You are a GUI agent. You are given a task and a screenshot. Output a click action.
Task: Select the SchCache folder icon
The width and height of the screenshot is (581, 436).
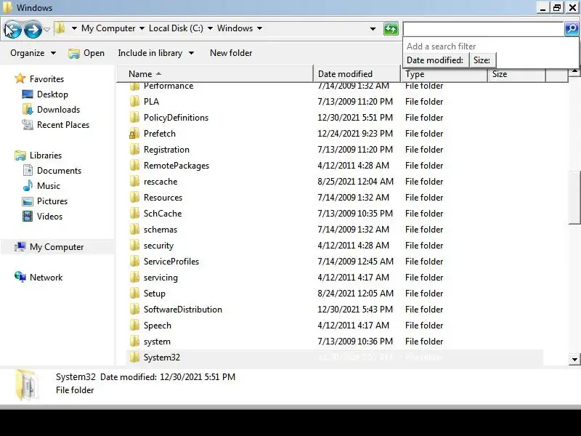pos(134,214)
